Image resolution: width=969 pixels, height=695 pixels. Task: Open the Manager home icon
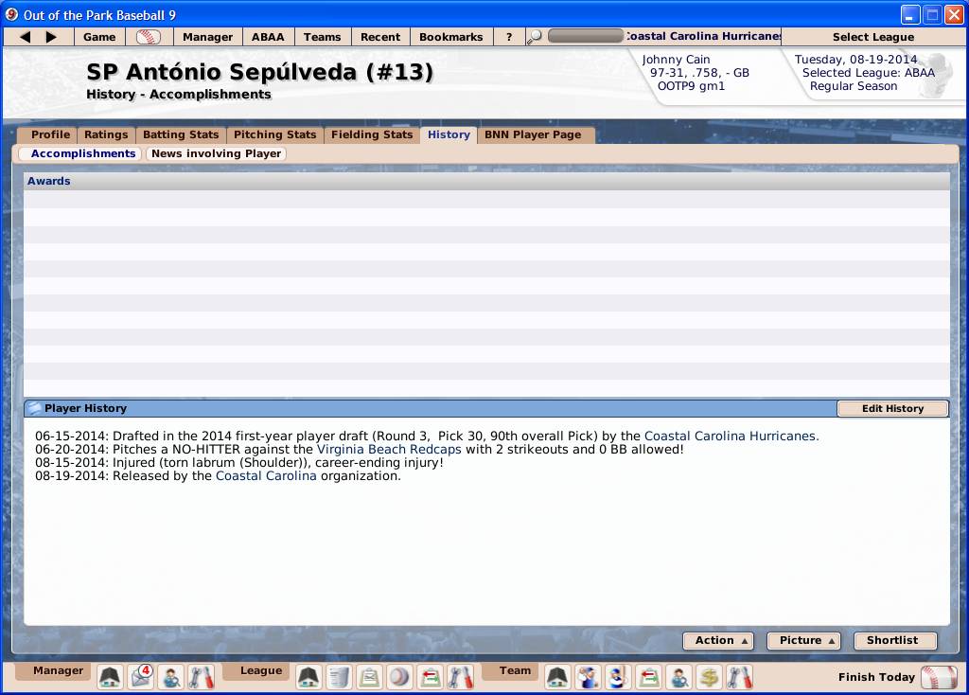(x=110, y=677)
